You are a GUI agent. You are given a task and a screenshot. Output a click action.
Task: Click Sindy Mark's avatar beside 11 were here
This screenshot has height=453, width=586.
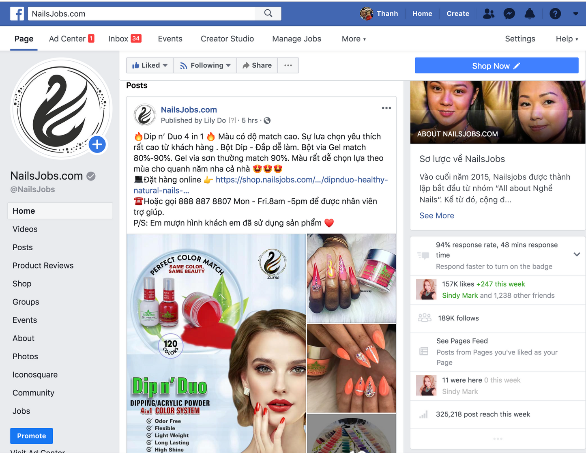(x=426, y=385)
